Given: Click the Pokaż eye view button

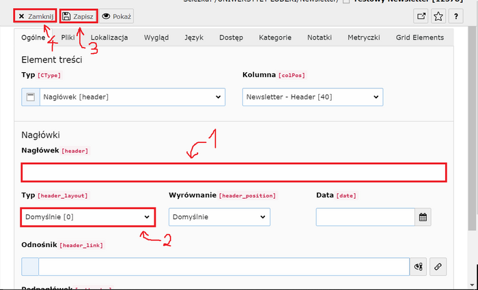Looking at the screenshot, I should pyautogui.click(x=117, y=16).
